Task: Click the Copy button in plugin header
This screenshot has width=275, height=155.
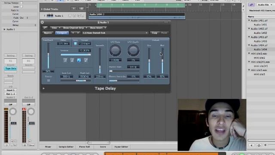Action: (x=154, y=33)
